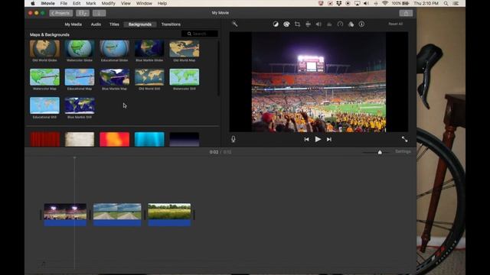The height and width of the screenshot is (275, 490).
Task: Start voiceover recording with microphone icon
Action: point(233,139)
